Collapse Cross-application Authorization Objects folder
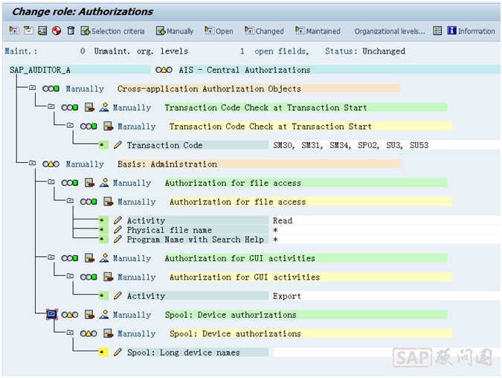The image size is (502, 378). tap(32, 88)
